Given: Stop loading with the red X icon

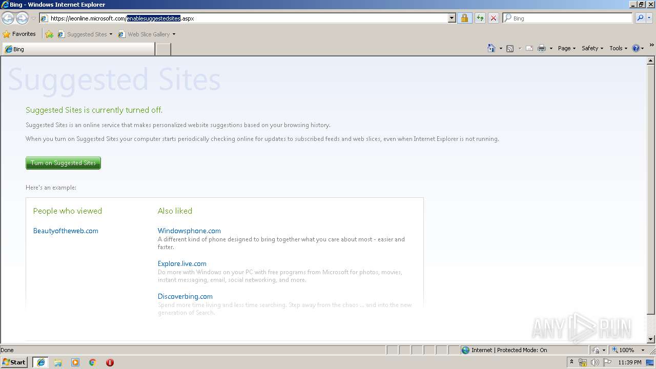Looking at the screenshot, I should (x=493, y=18).
